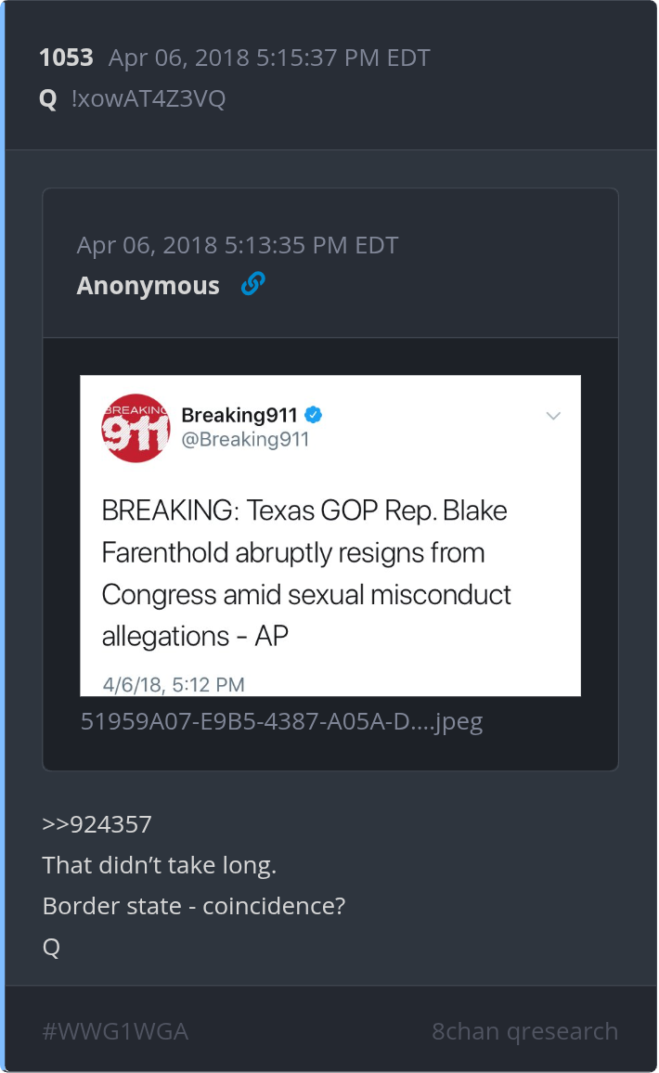This screenshot has width=659, height=1073.
Task: Click the >>924357 reply reference
Action: [x=97, y=824]
